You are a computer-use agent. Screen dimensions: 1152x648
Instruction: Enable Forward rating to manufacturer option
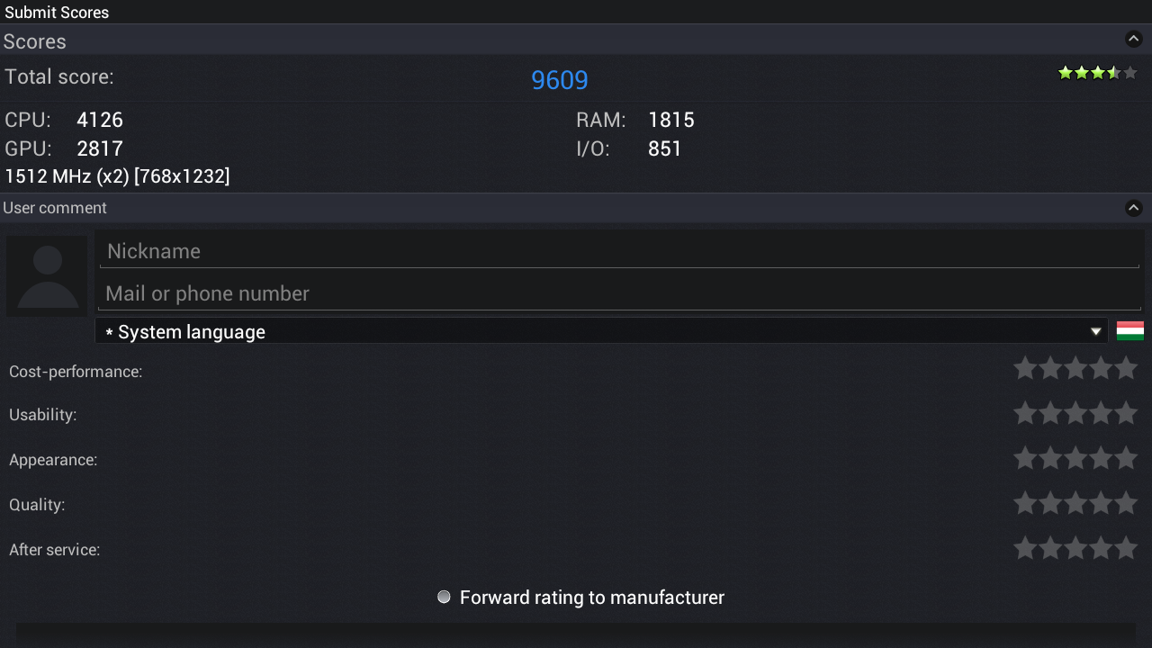click(444, 598)
